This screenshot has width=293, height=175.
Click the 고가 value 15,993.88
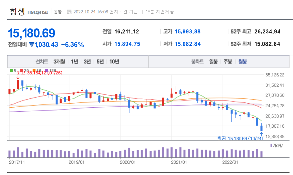tap(188, 32)
